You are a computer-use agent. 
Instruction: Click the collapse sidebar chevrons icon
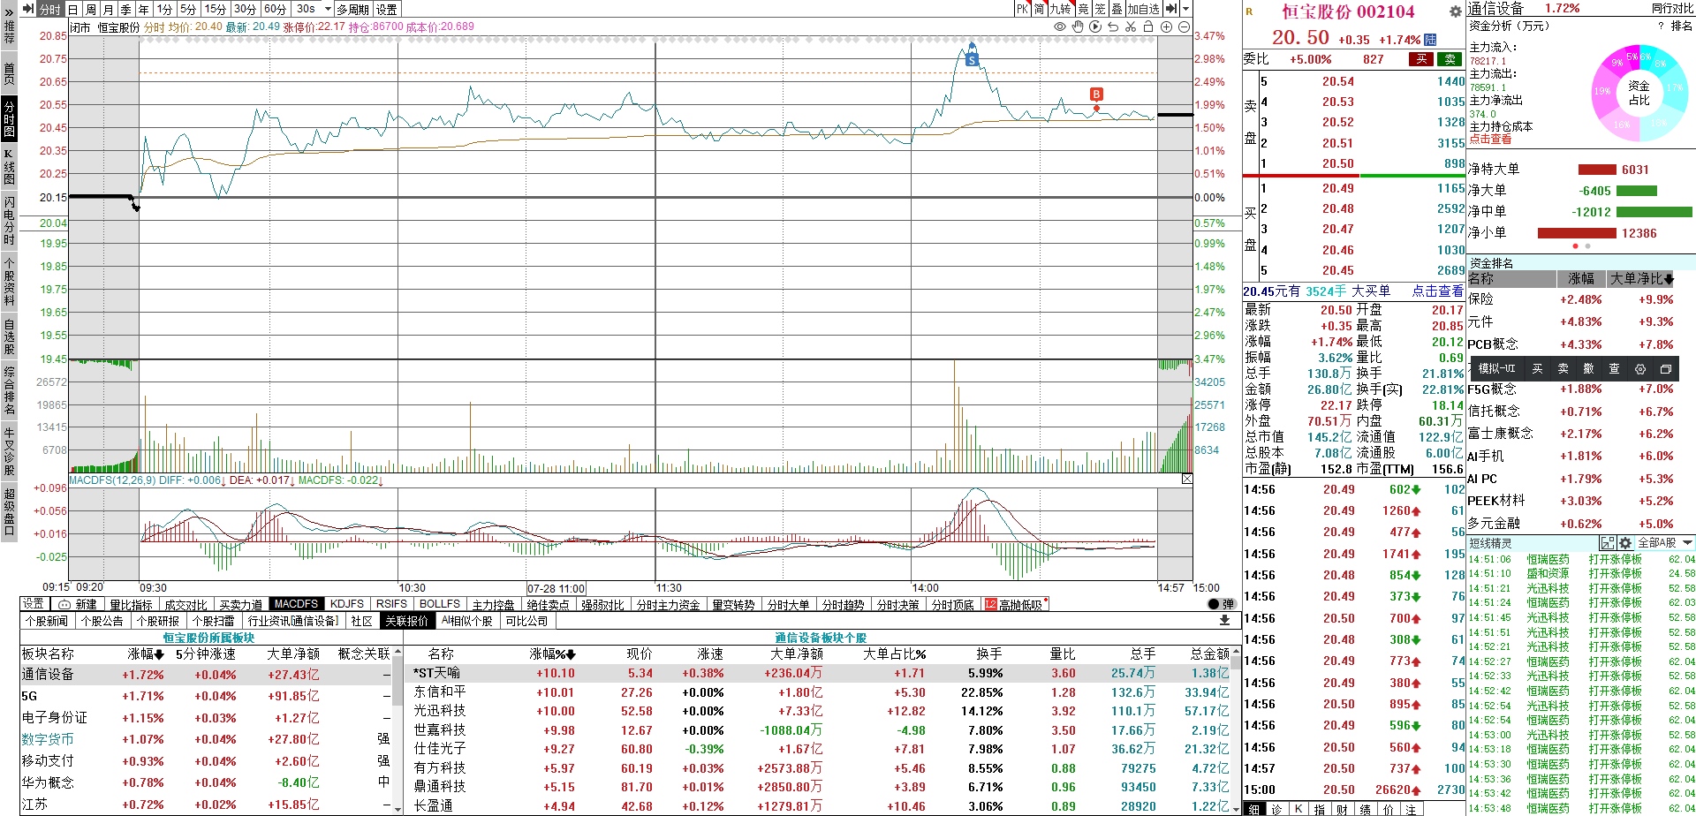[x=9, y=11]
